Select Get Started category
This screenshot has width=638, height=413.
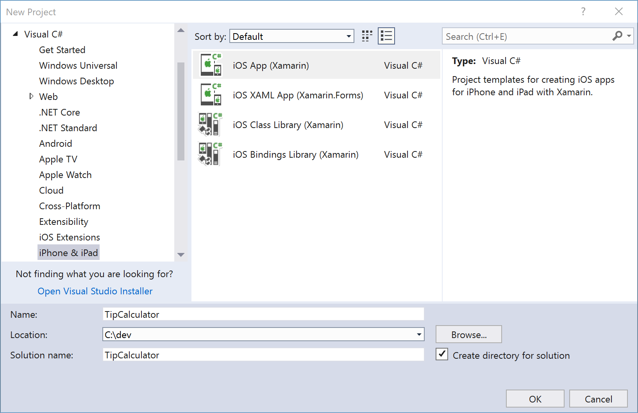click(x=62, y=50)
